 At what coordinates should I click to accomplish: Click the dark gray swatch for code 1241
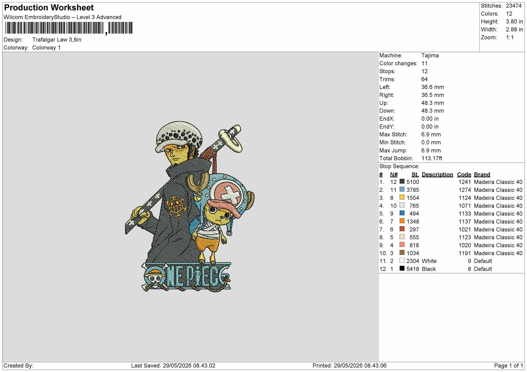tap(402, 182)
